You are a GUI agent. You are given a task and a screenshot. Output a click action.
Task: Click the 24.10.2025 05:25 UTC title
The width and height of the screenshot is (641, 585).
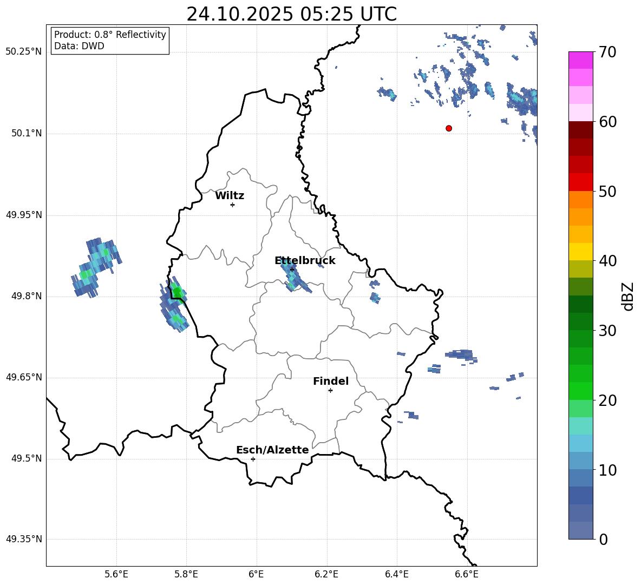(x=291, y=14)
